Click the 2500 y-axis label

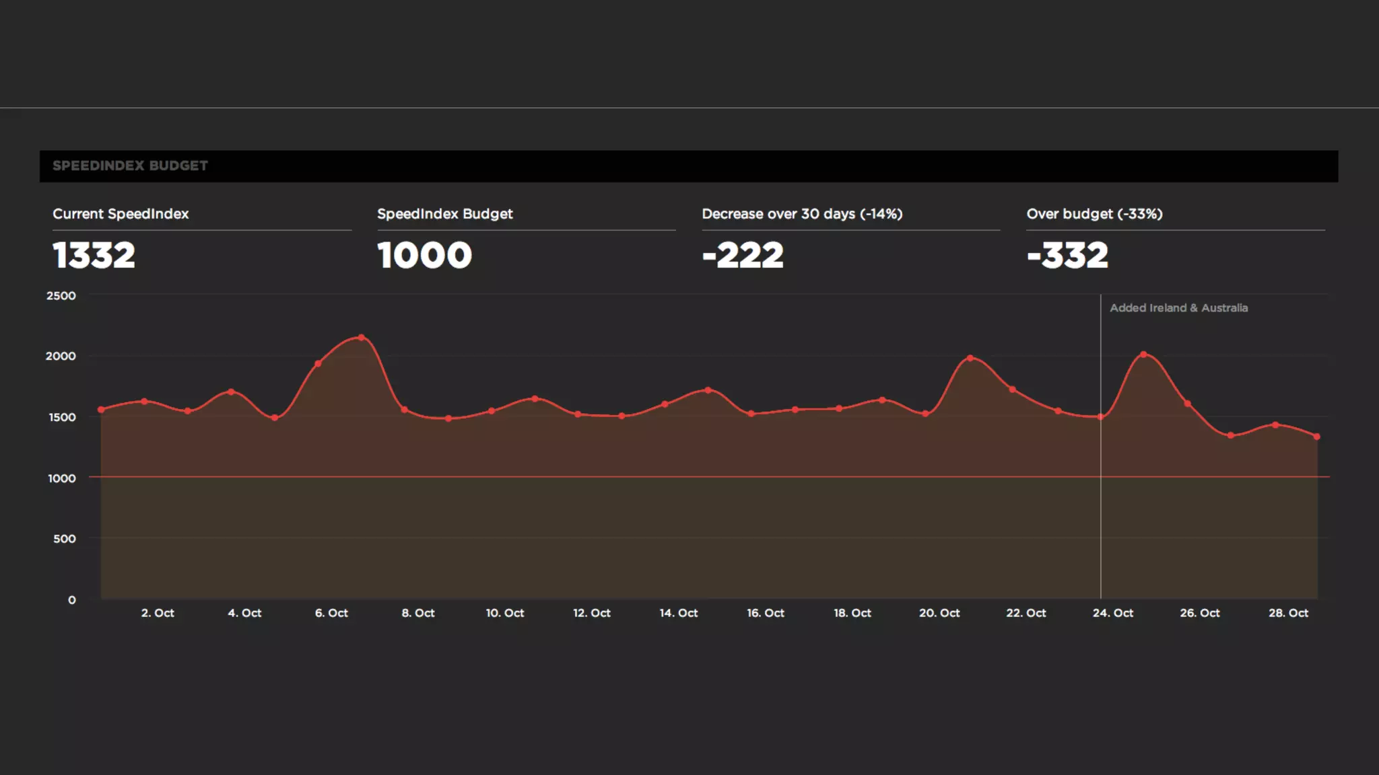[x=61, y=296]
